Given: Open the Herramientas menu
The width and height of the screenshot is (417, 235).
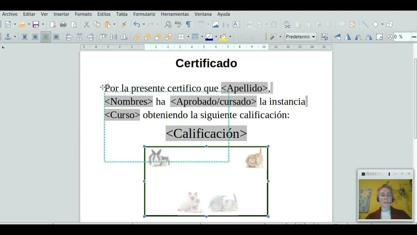Looking at the screenshot, I should click(x=175, y=14).
